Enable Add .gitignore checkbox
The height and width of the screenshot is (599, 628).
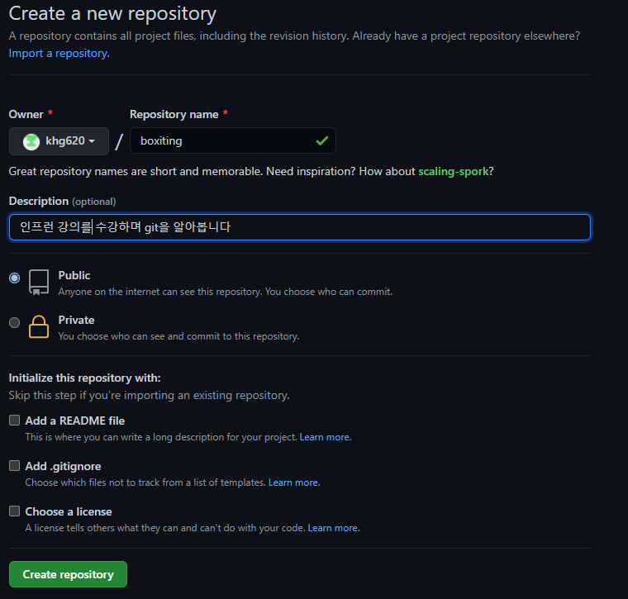14,466
